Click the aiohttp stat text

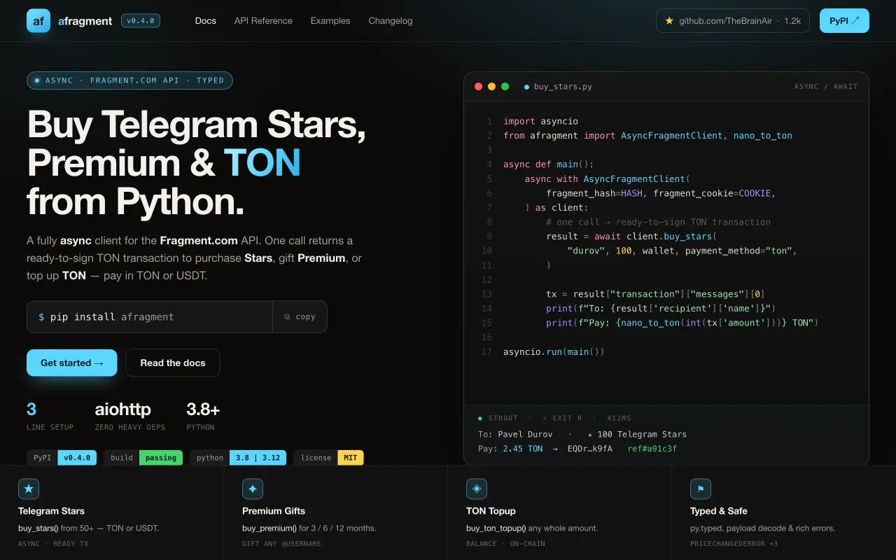coord(122,409)
